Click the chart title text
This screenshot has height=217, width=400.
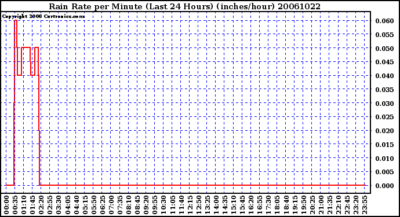coord(185,6)
